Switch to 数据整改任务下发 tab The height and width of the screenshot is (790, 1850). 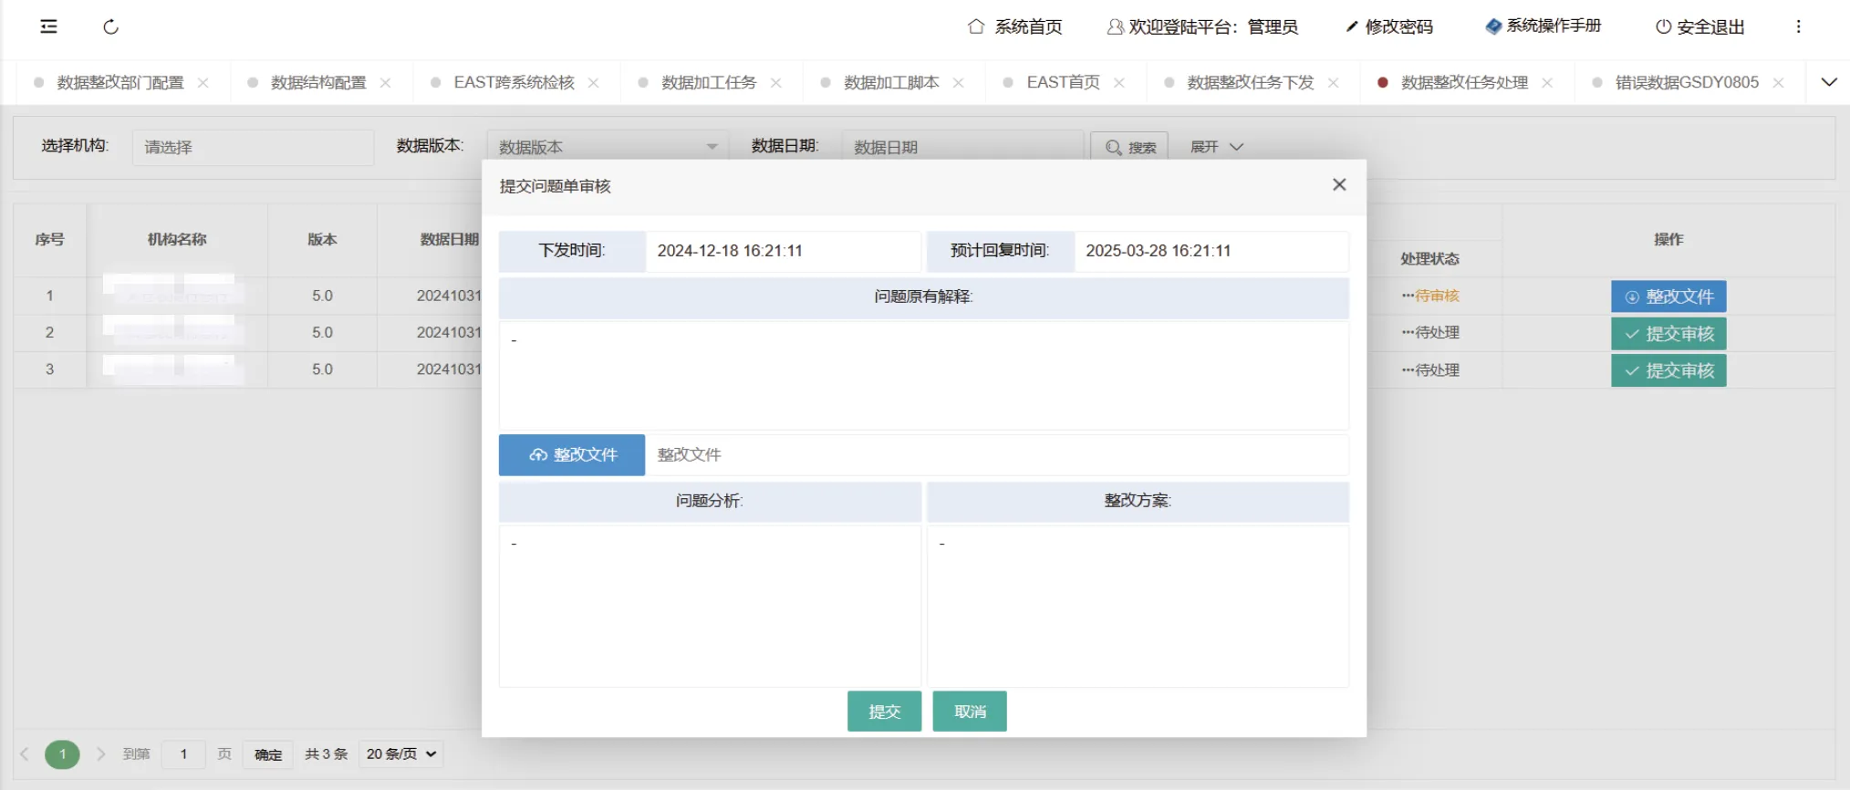coord(1250,82)
